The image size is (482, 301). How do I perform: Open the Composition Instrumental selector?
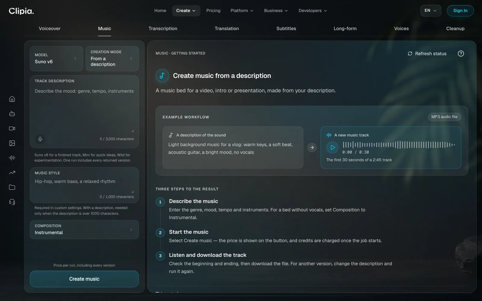[84, 230]
